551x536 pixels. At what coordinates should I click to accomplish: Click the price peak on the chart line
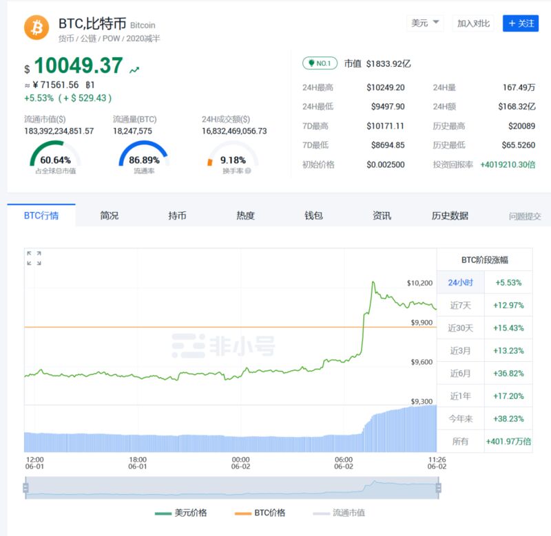click(x=373, y=282)
